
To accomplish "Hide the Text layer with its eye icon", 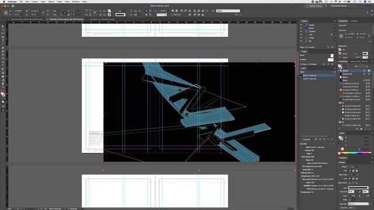I will pyautogui.click(x=301, y=34).
